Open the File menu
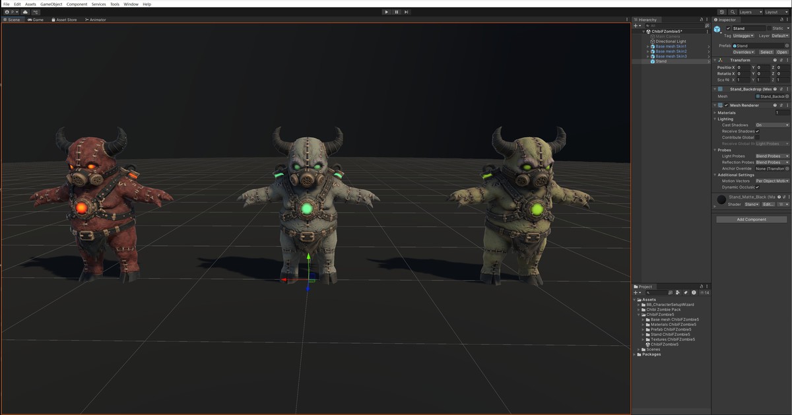 pyautogui.click(x=7, y=4)
